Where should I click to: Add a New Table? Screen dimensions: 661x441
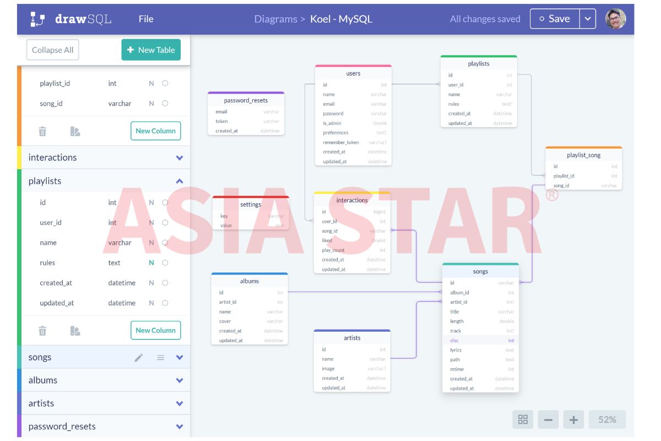151,50
